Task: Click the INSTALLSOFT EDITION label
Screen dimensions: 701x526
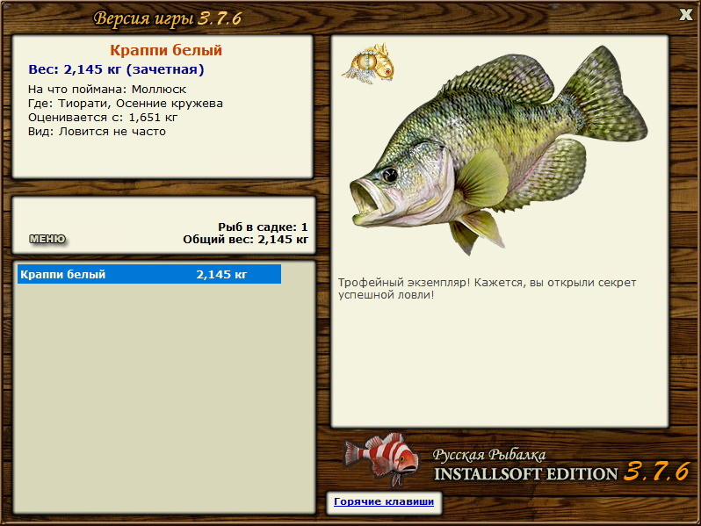Action: 525,473
